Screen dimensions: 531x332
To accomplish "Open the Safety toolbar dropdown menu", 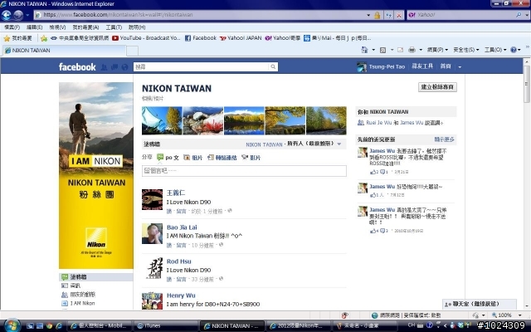I will (466, 50).
